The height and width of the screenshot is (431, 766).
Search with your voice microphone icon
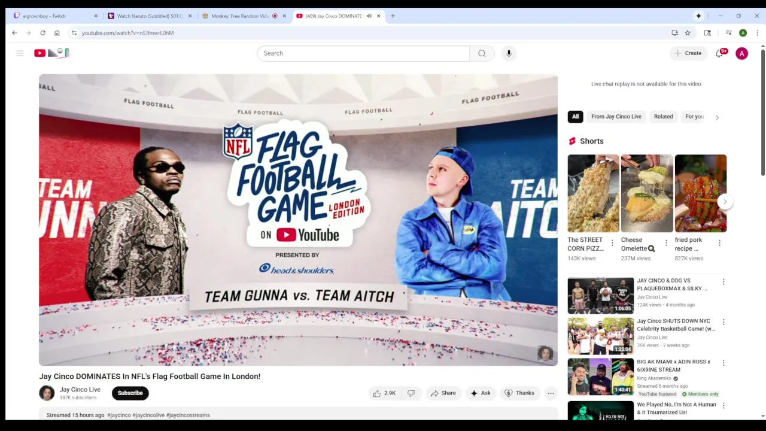[509, 53]
